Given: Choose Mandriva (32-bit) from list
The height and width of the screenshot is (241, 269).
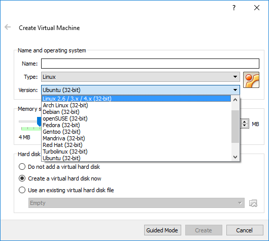Looking at the screenshot, I should coord(136,138).
